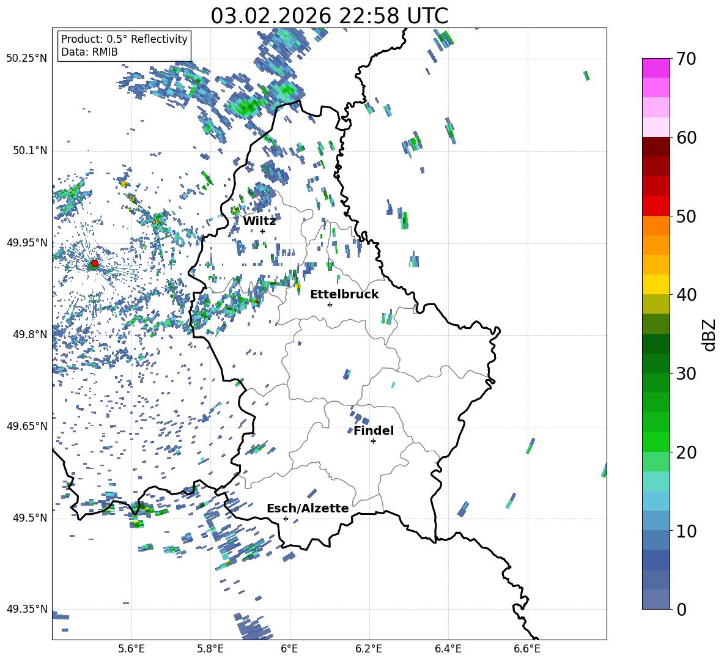Click the bright red 50 dBZ colorbar segment
Image resolution: width=724 pixels, height=661 pixels.
[656, 206]
